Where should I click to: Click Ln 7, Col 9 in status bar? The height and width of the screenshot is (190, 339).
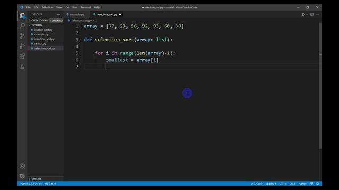tap(256, 184)
